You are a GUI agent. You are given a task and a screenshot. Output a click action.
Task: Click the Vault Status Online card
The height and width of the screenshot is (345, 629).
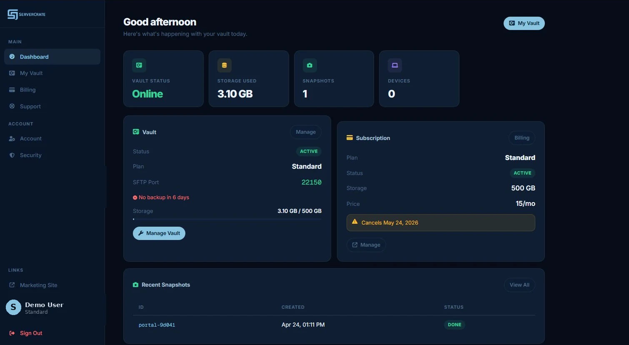click(163, 79)
